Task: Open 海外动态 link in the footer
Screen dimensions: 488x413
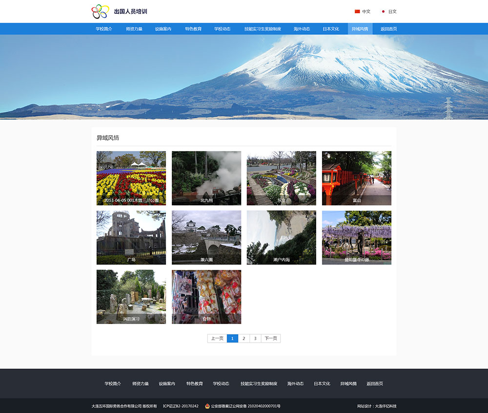Action: click(295, 384)
